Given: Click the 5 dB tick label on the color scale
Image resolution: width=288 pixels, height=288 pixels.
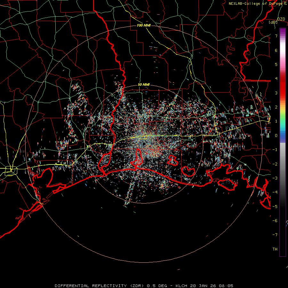Looking at the screenshot, I should (276, 64).
